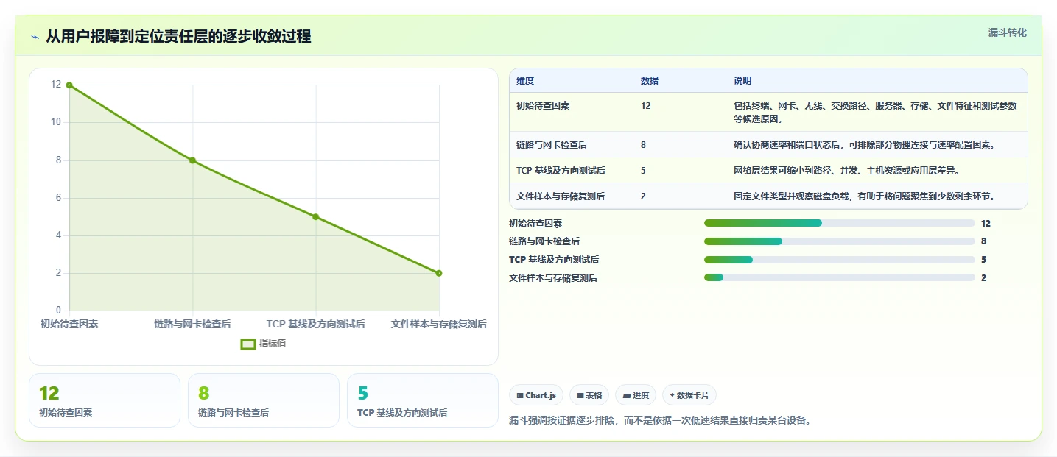Click description starting with 确认协商速率
The height and width of the screenshot is (457, 1057).
tap(864, 145)
